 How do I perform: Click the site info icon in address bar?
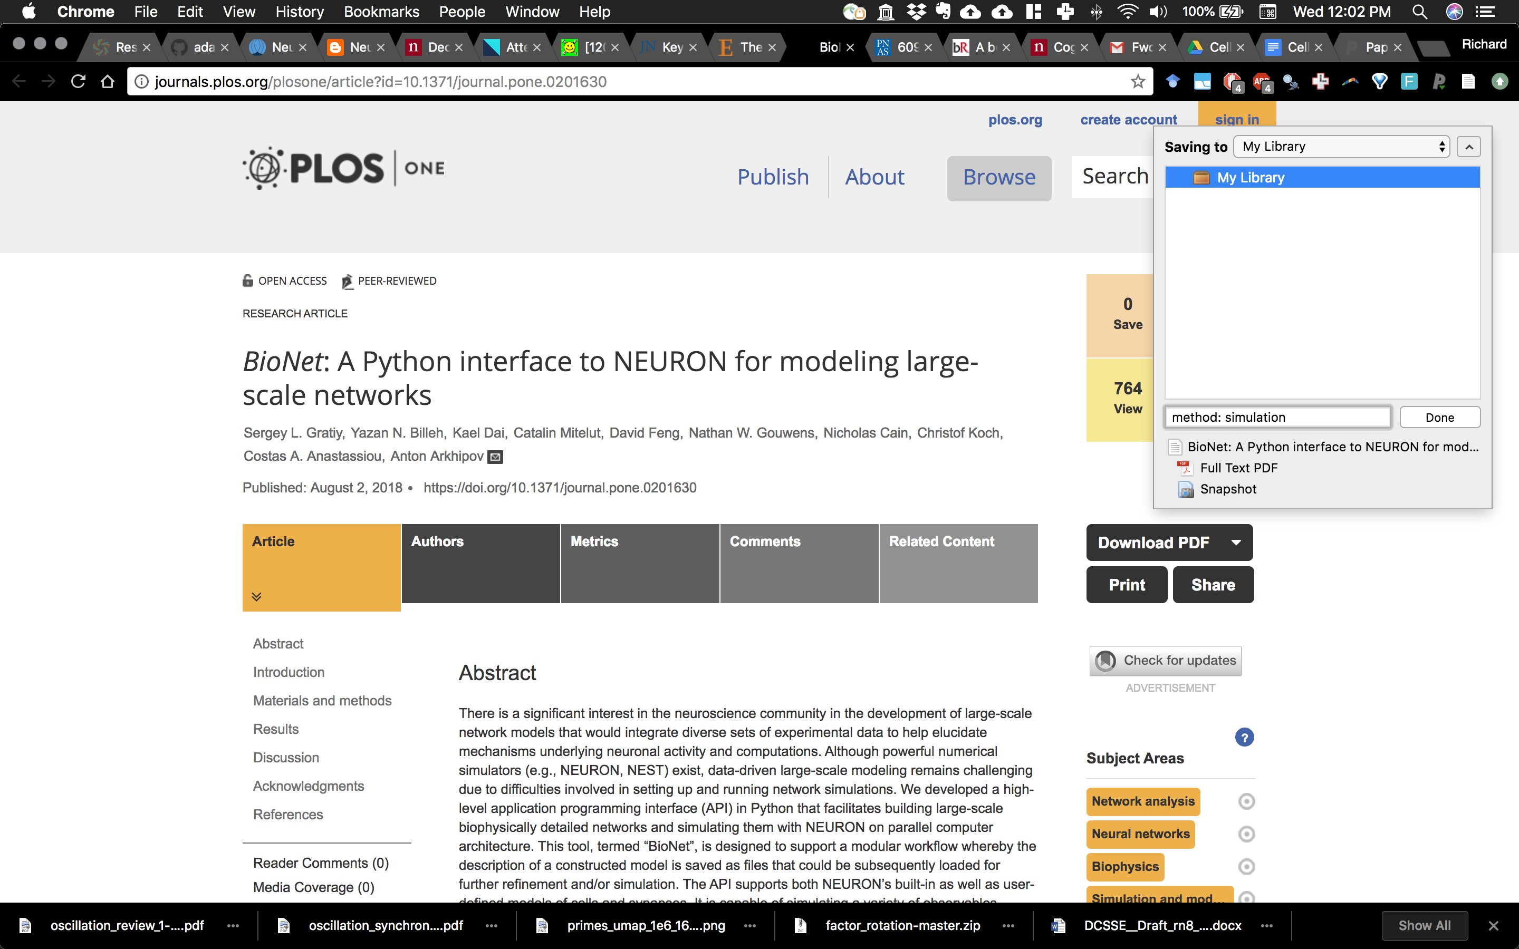pyautogui.click(x=142, y=82)
